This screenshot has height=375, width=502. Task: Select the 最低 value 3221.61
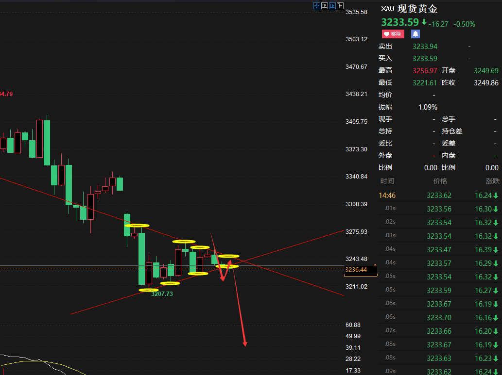click(x=425, y=83)
